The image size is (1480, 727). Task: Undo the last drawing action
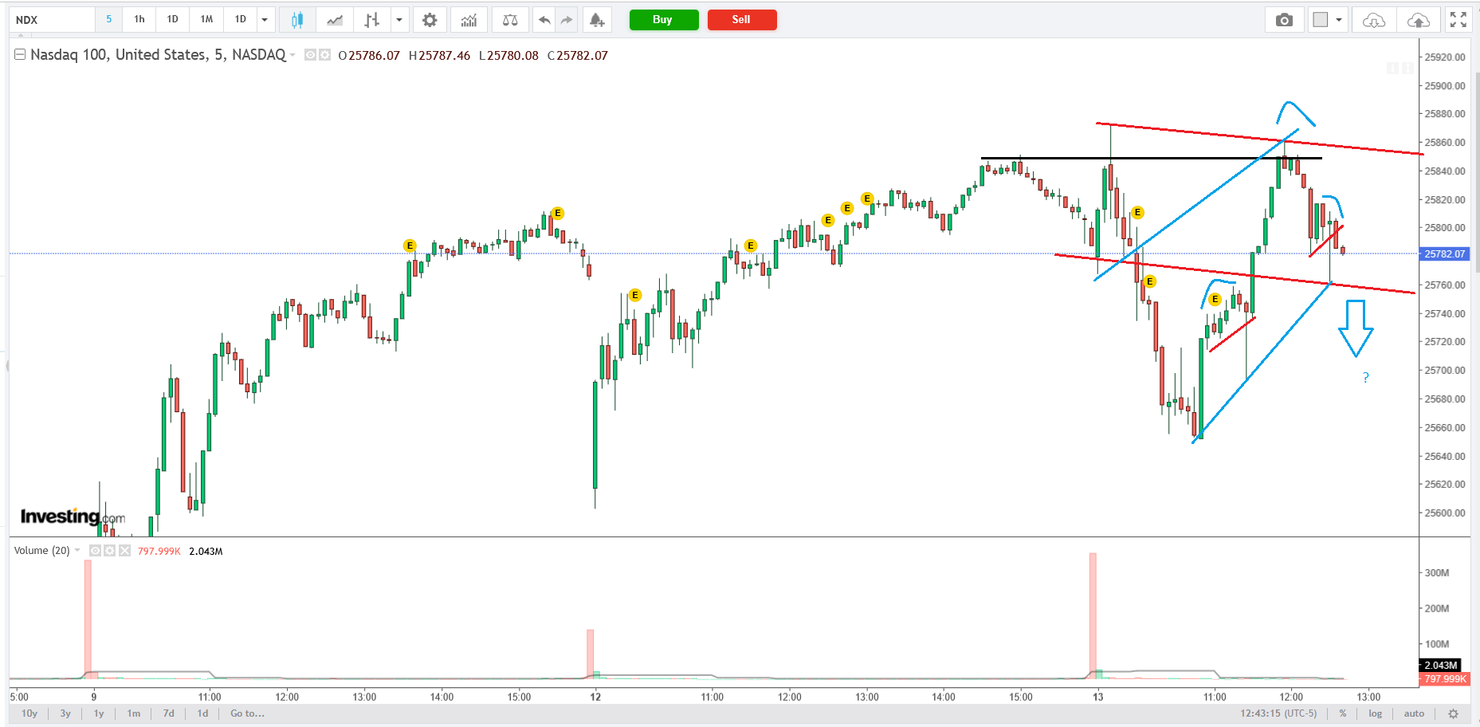click(x=544, y=20)
